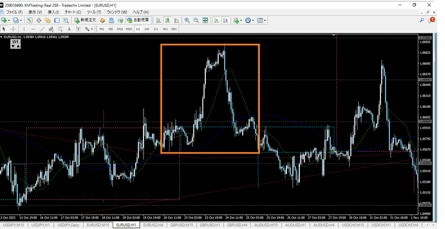
Task: Open the Strategy Tester magnifier icon
Action: click(x=66, y=20)
